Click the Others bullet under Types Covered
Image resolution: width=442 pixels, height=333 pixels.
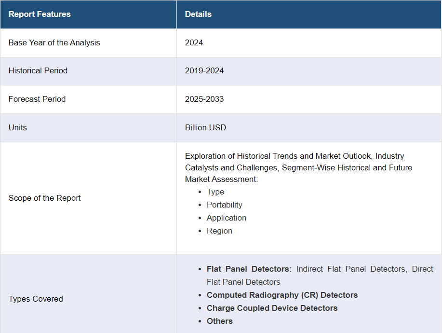click(219, 321)
